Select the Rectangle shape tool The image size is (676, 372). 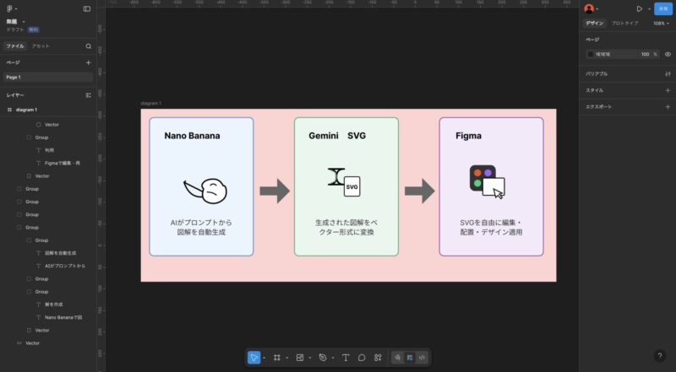pos(300,358)
